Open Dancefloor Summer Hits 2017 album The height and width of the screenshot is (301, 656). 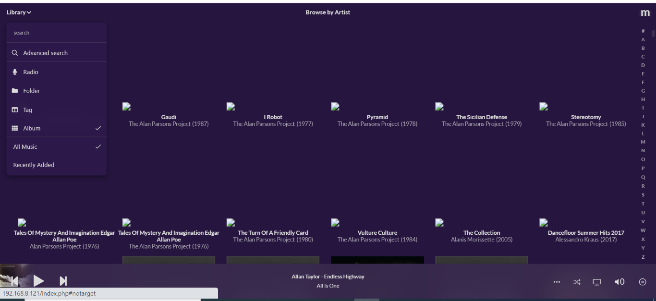(x=586, y=233)
